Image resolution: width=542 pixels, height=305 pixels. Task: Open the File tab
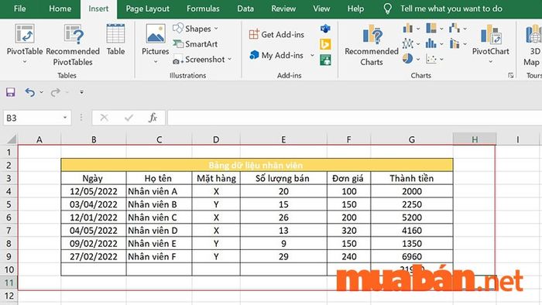(x=19, y=9)
